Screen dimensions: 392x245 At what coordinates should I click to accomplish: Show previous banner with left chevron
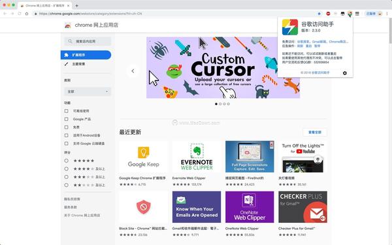(x=133, y=71)
